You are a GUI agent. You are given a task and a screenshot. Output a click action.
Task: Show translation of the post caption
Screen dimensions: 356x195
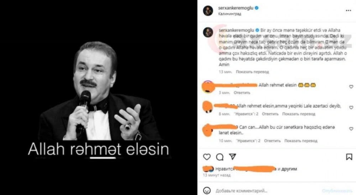(x=252, y=72)
